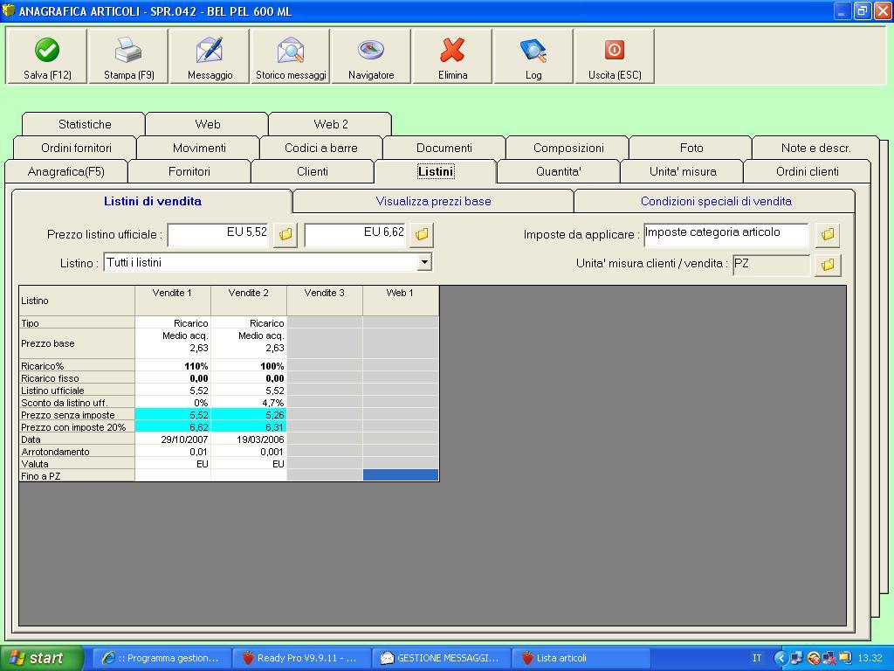Click the 19/03/2006 date cell
The width and height of the screenshot is (894, 671).
pyautogui.click(x=249, y=439)
